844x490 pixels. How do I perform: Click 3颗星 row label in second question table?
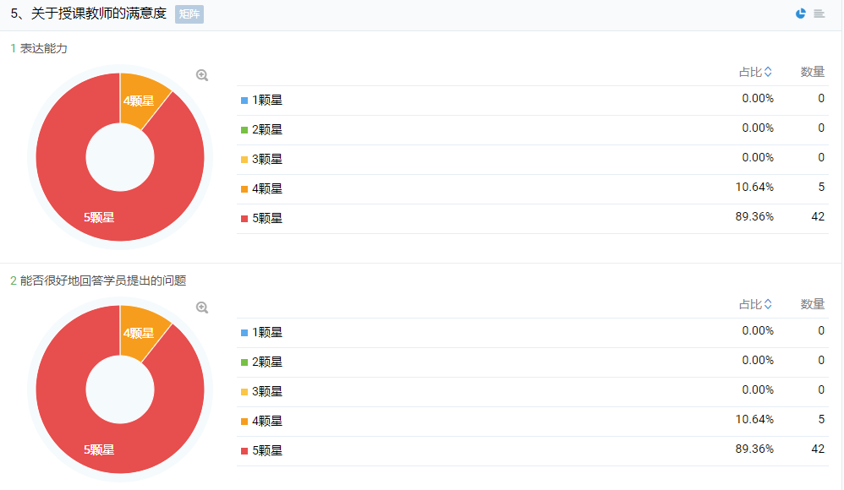(x=267, y=391)
